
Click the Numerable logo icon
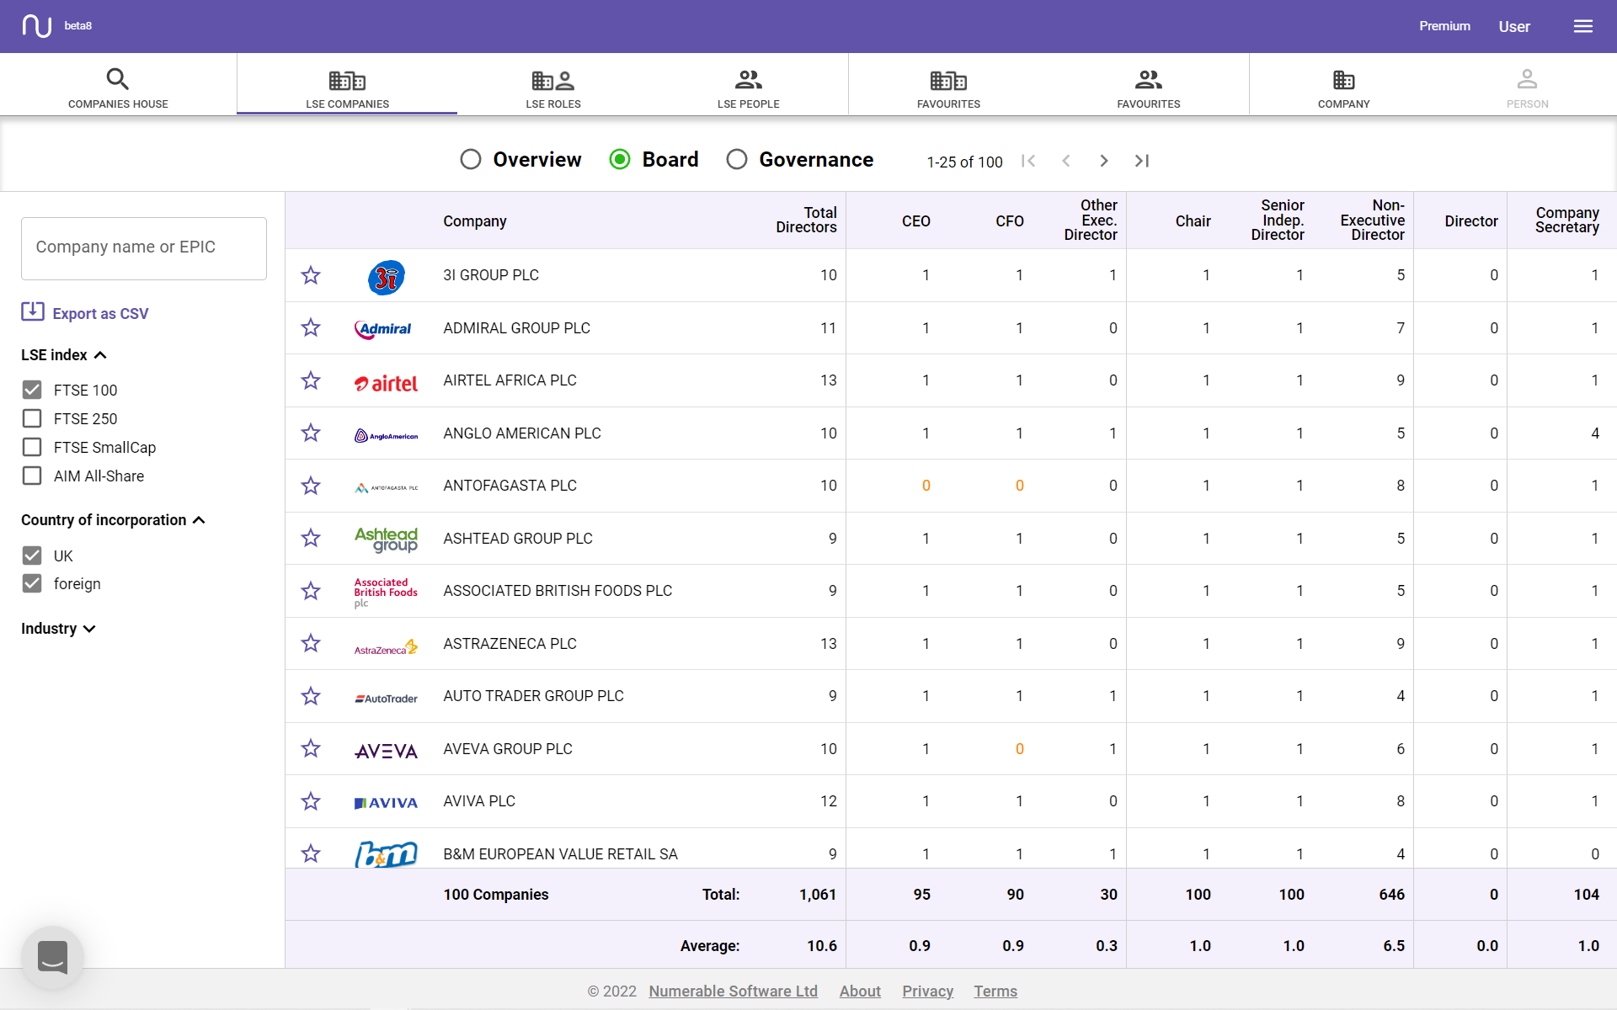[x=37, y=26]
